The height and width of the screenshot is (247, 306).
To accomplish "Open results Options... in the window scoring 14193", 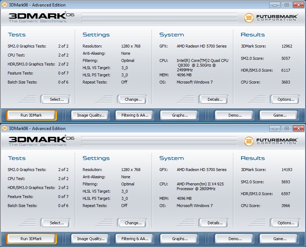I will point(284,223).
